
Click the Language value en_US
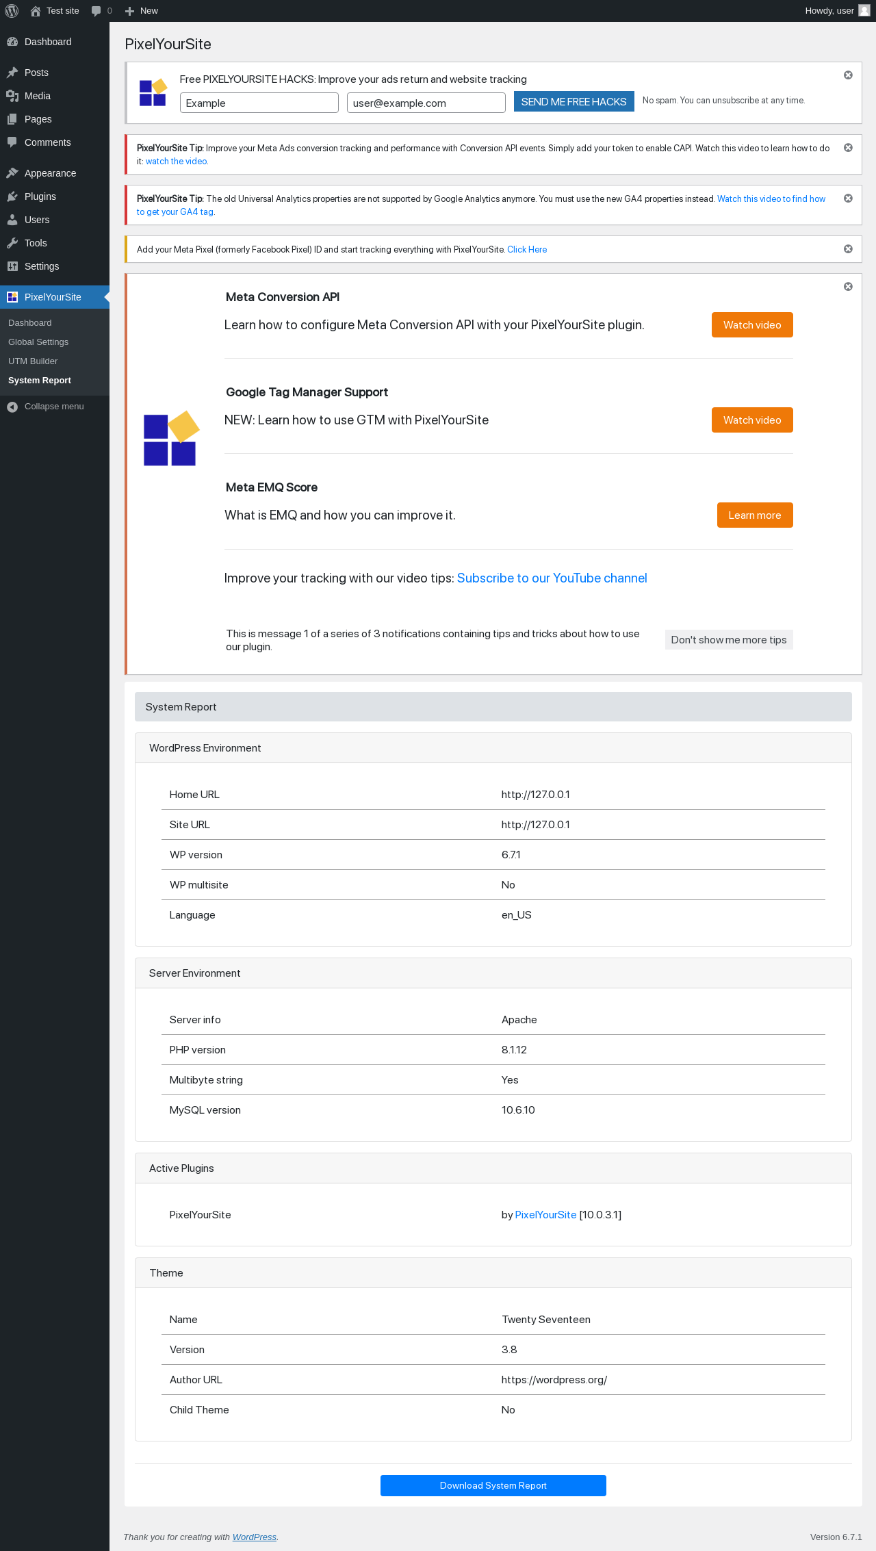pos(517,915)
